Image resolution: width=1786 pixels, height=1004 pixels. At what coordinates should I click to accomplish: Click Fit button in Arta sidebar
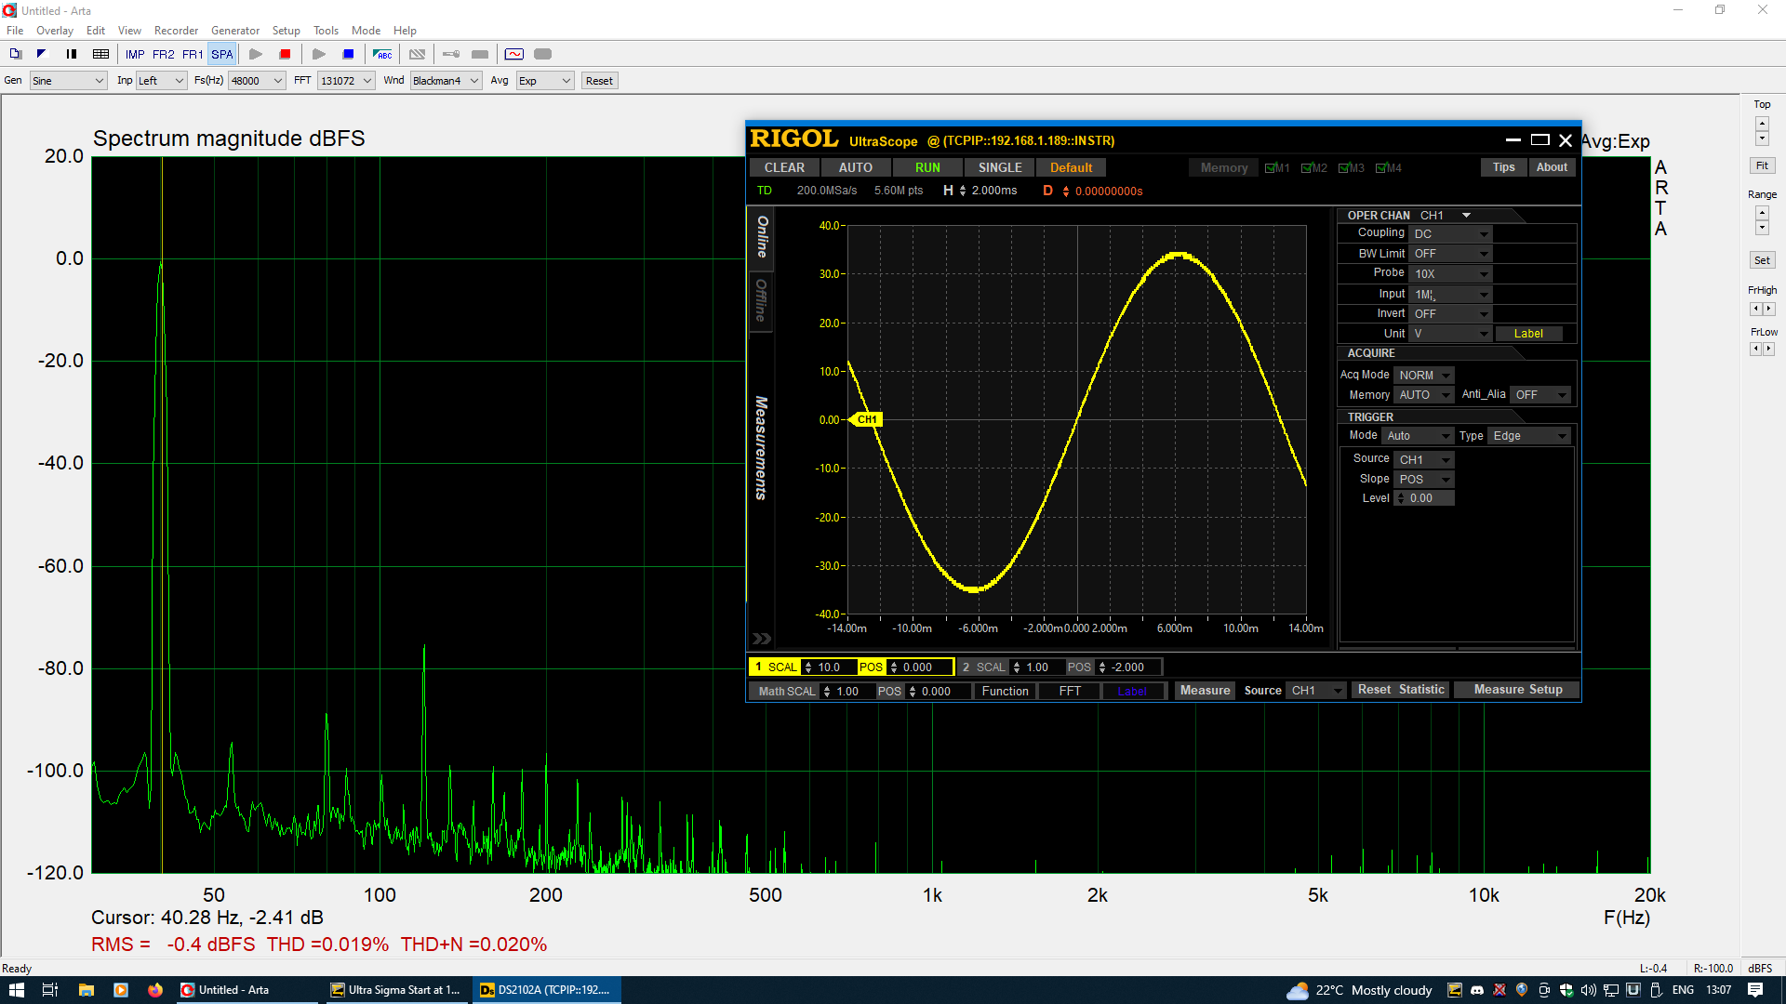[1762, 165]
